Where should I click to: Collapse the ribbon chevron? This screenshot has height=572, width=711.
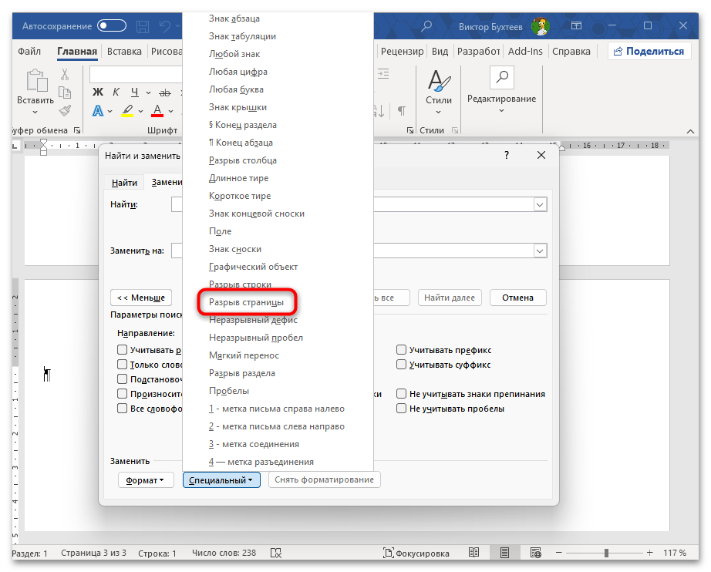[x=690, y=132]
